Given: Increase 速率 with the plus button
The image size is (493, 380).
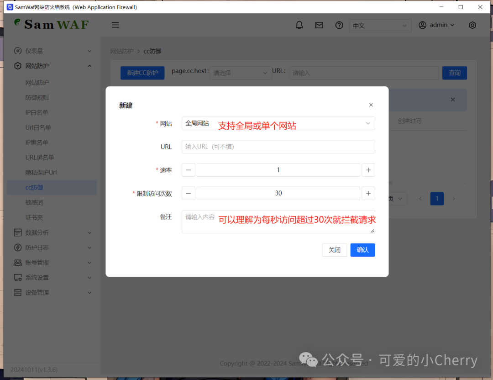Looking at the screenshot, I should (368, 170).
